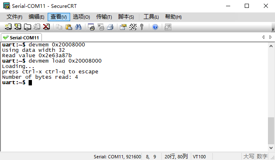Screen dimensions: 275x160
Task: Open the 编辑(E) menu
Action: [x=37, y=17]
